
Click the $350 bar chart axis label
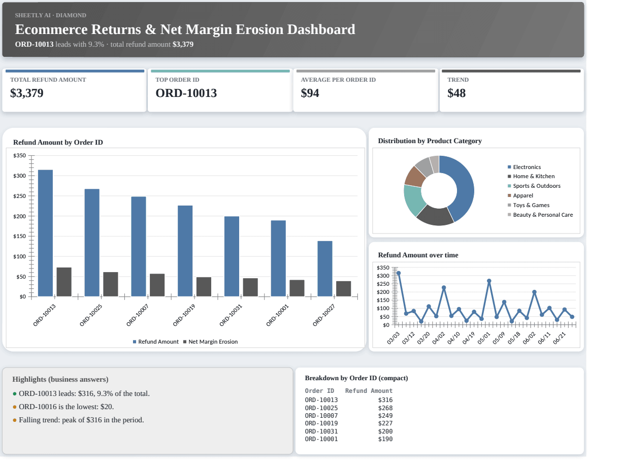click(x=19, y=155)
